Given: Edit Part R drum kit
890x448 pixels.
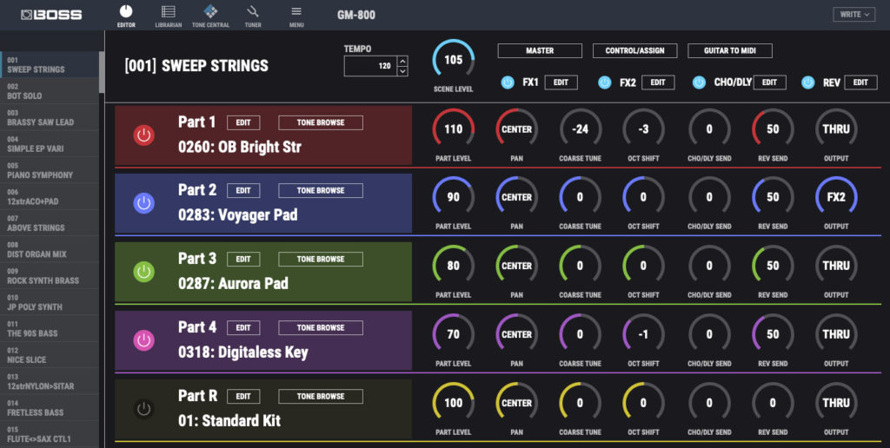Looking at the screenshot, I should [243, 397].
